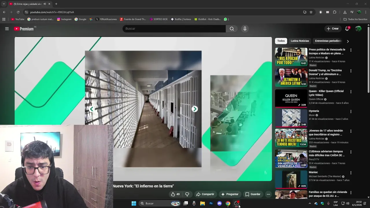Mute the tab via speaker icon
This screenshot has height=208, width=370.
(45, 4)
